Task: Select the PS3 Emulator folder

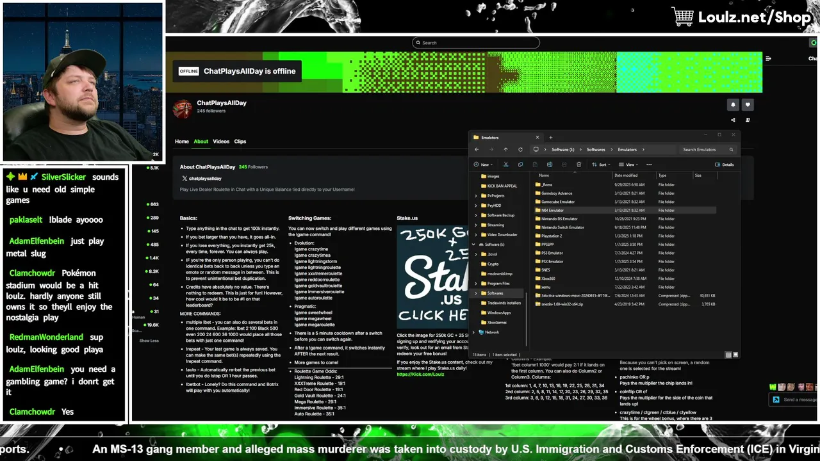Action: [625, 253]
